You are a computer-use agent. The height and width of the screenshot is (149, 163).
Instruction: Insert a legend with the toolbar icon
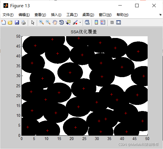click(x=103, y=22)
